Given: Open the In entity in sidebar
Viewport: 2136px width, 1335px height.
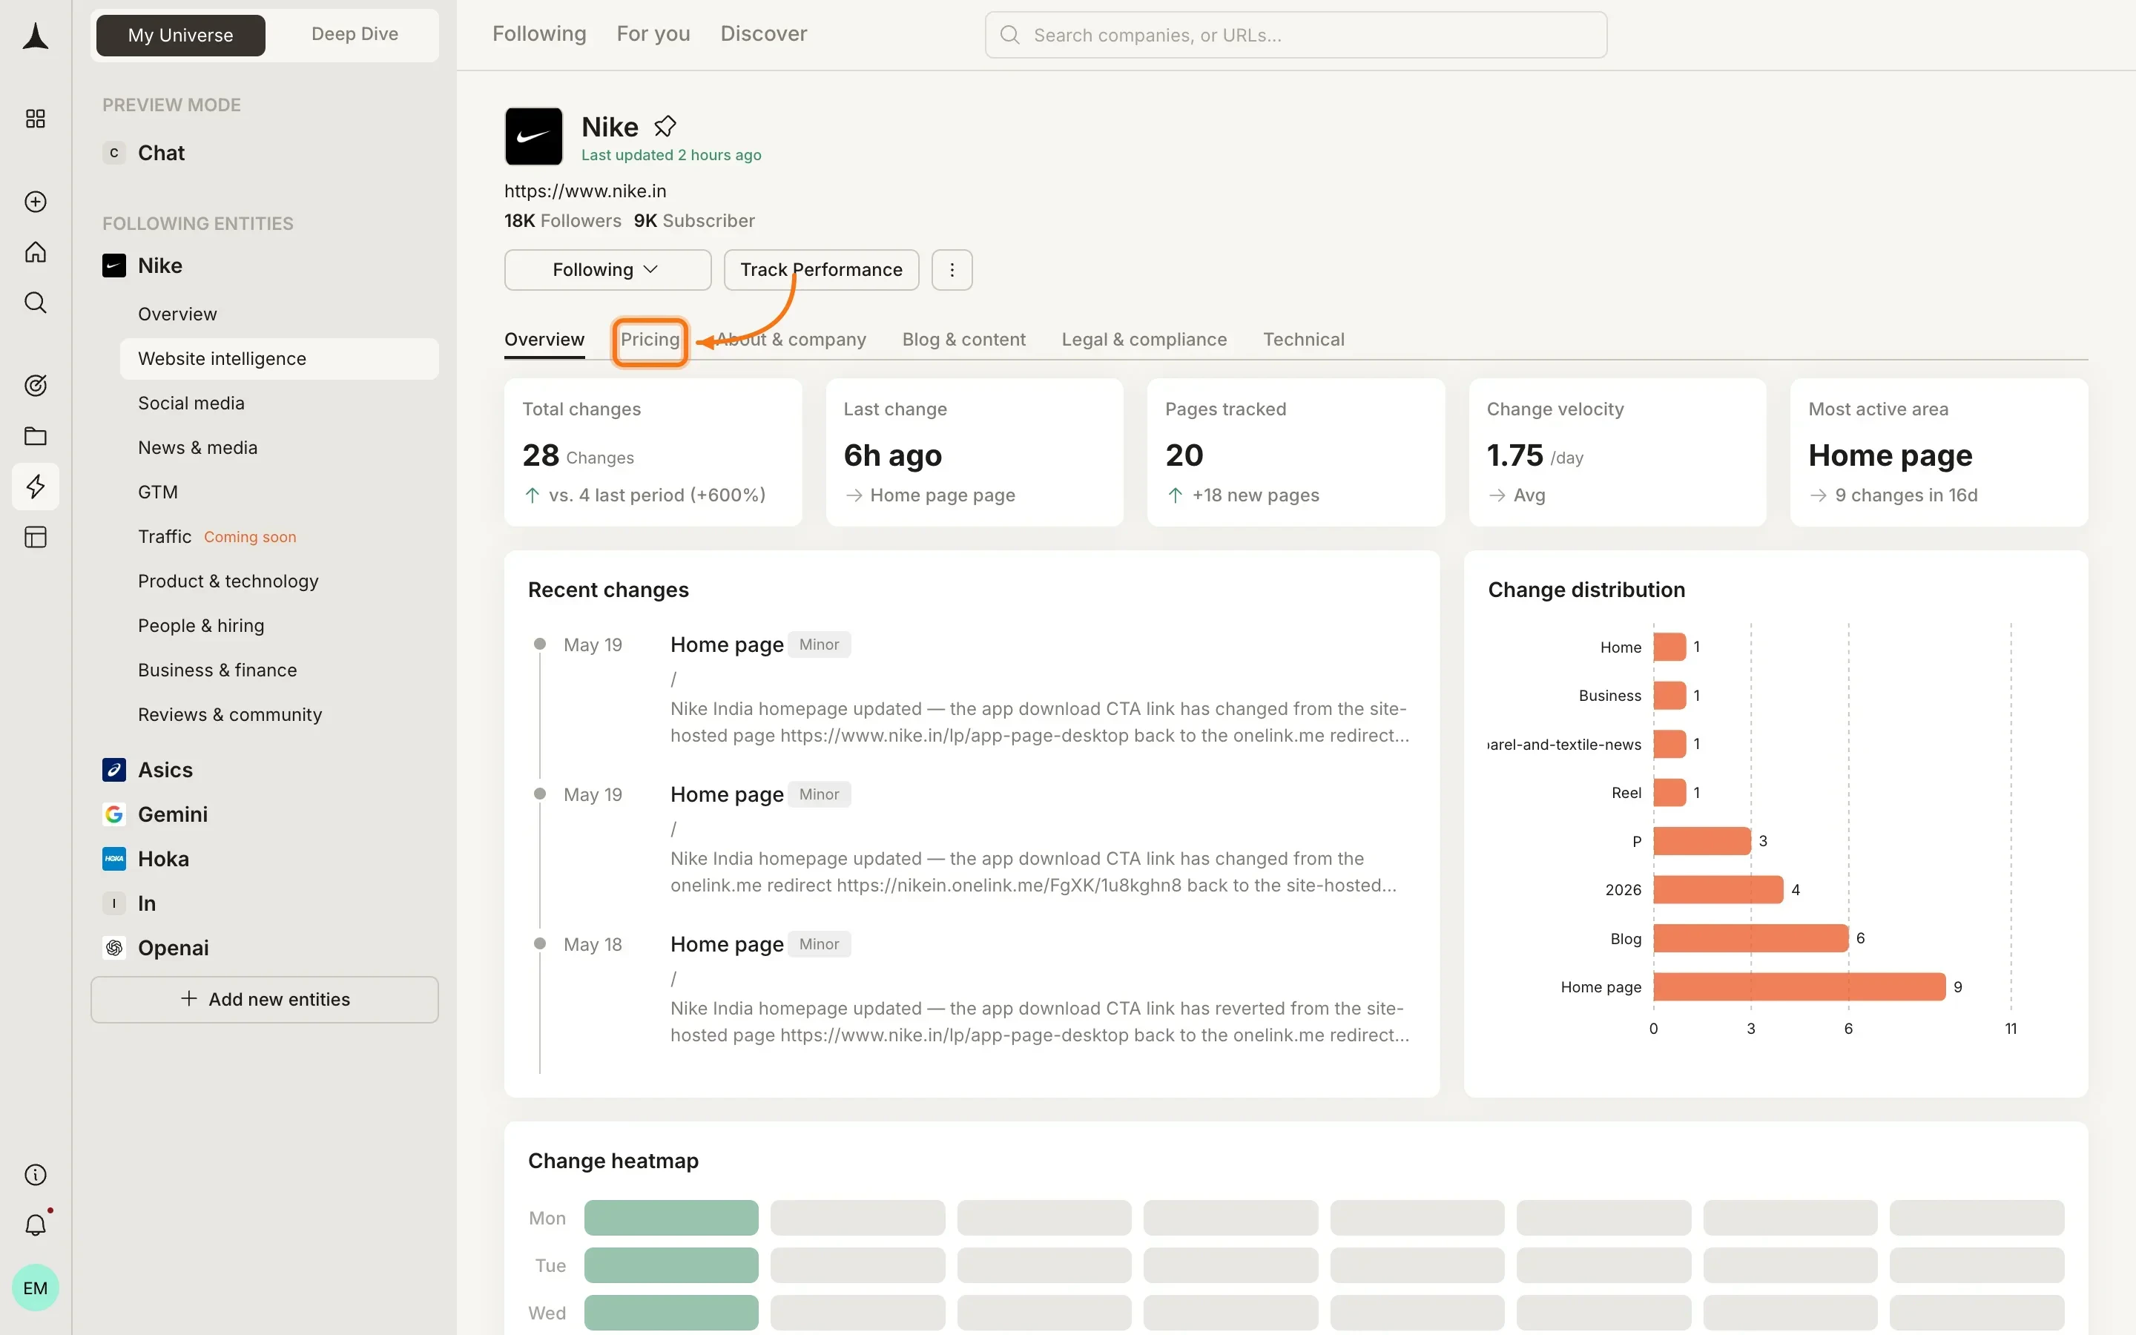Looking at the screenshot, I should pos(147,903).
